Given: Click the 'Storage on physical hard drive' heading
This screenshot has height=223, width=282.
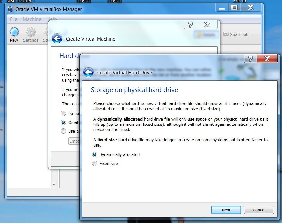Looking at the screenshot, I should pos(134,90).
